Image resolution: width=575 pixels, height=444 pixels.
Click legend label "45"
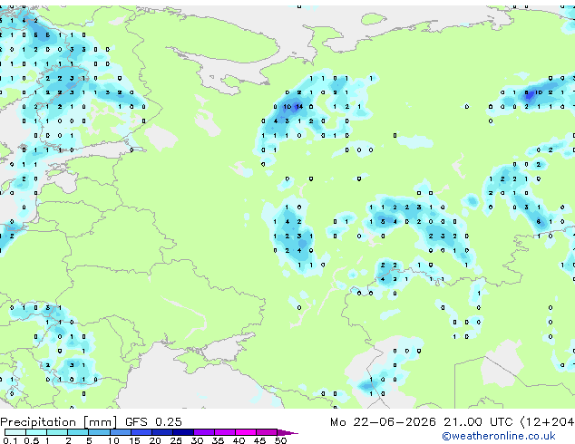click(259, 440)
